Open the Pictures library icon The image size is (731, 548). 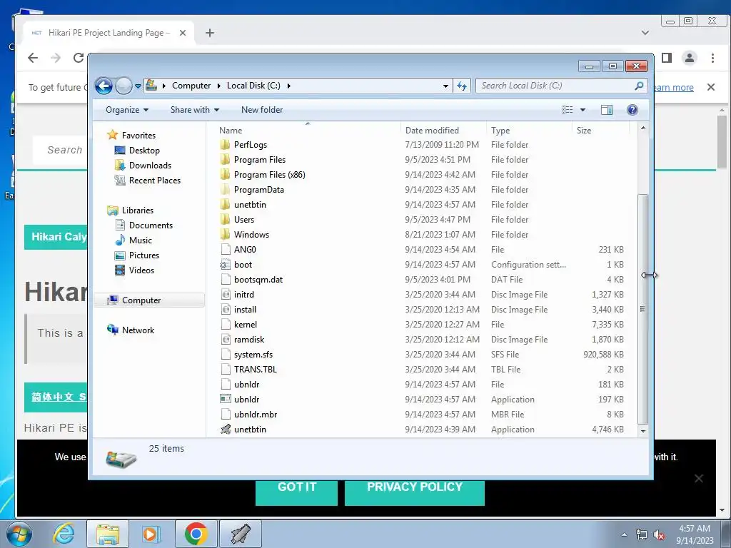(120, 255)
